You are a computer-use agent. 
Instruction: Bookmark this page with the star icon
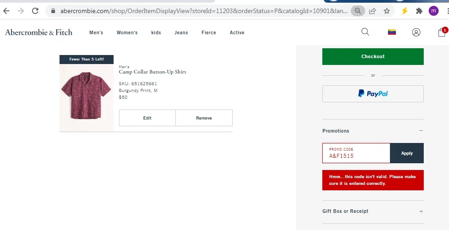(387, 11)
